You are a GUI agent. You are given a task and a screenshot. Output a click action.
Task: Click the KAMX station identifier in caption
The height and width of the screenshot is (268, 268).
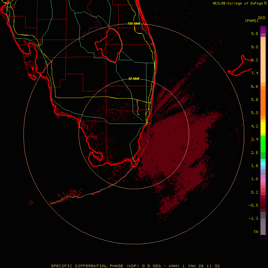point(174,266)
